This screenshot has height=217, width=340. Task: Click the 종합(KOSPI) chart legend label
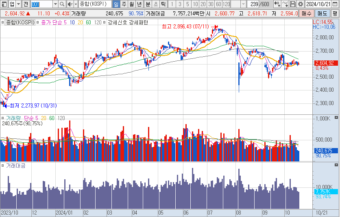(20, 22)
